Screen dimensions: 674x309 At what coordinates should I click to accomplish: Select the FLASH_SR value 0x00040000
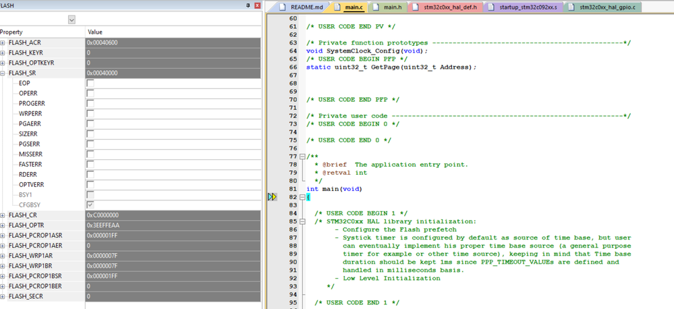[173, 73]
